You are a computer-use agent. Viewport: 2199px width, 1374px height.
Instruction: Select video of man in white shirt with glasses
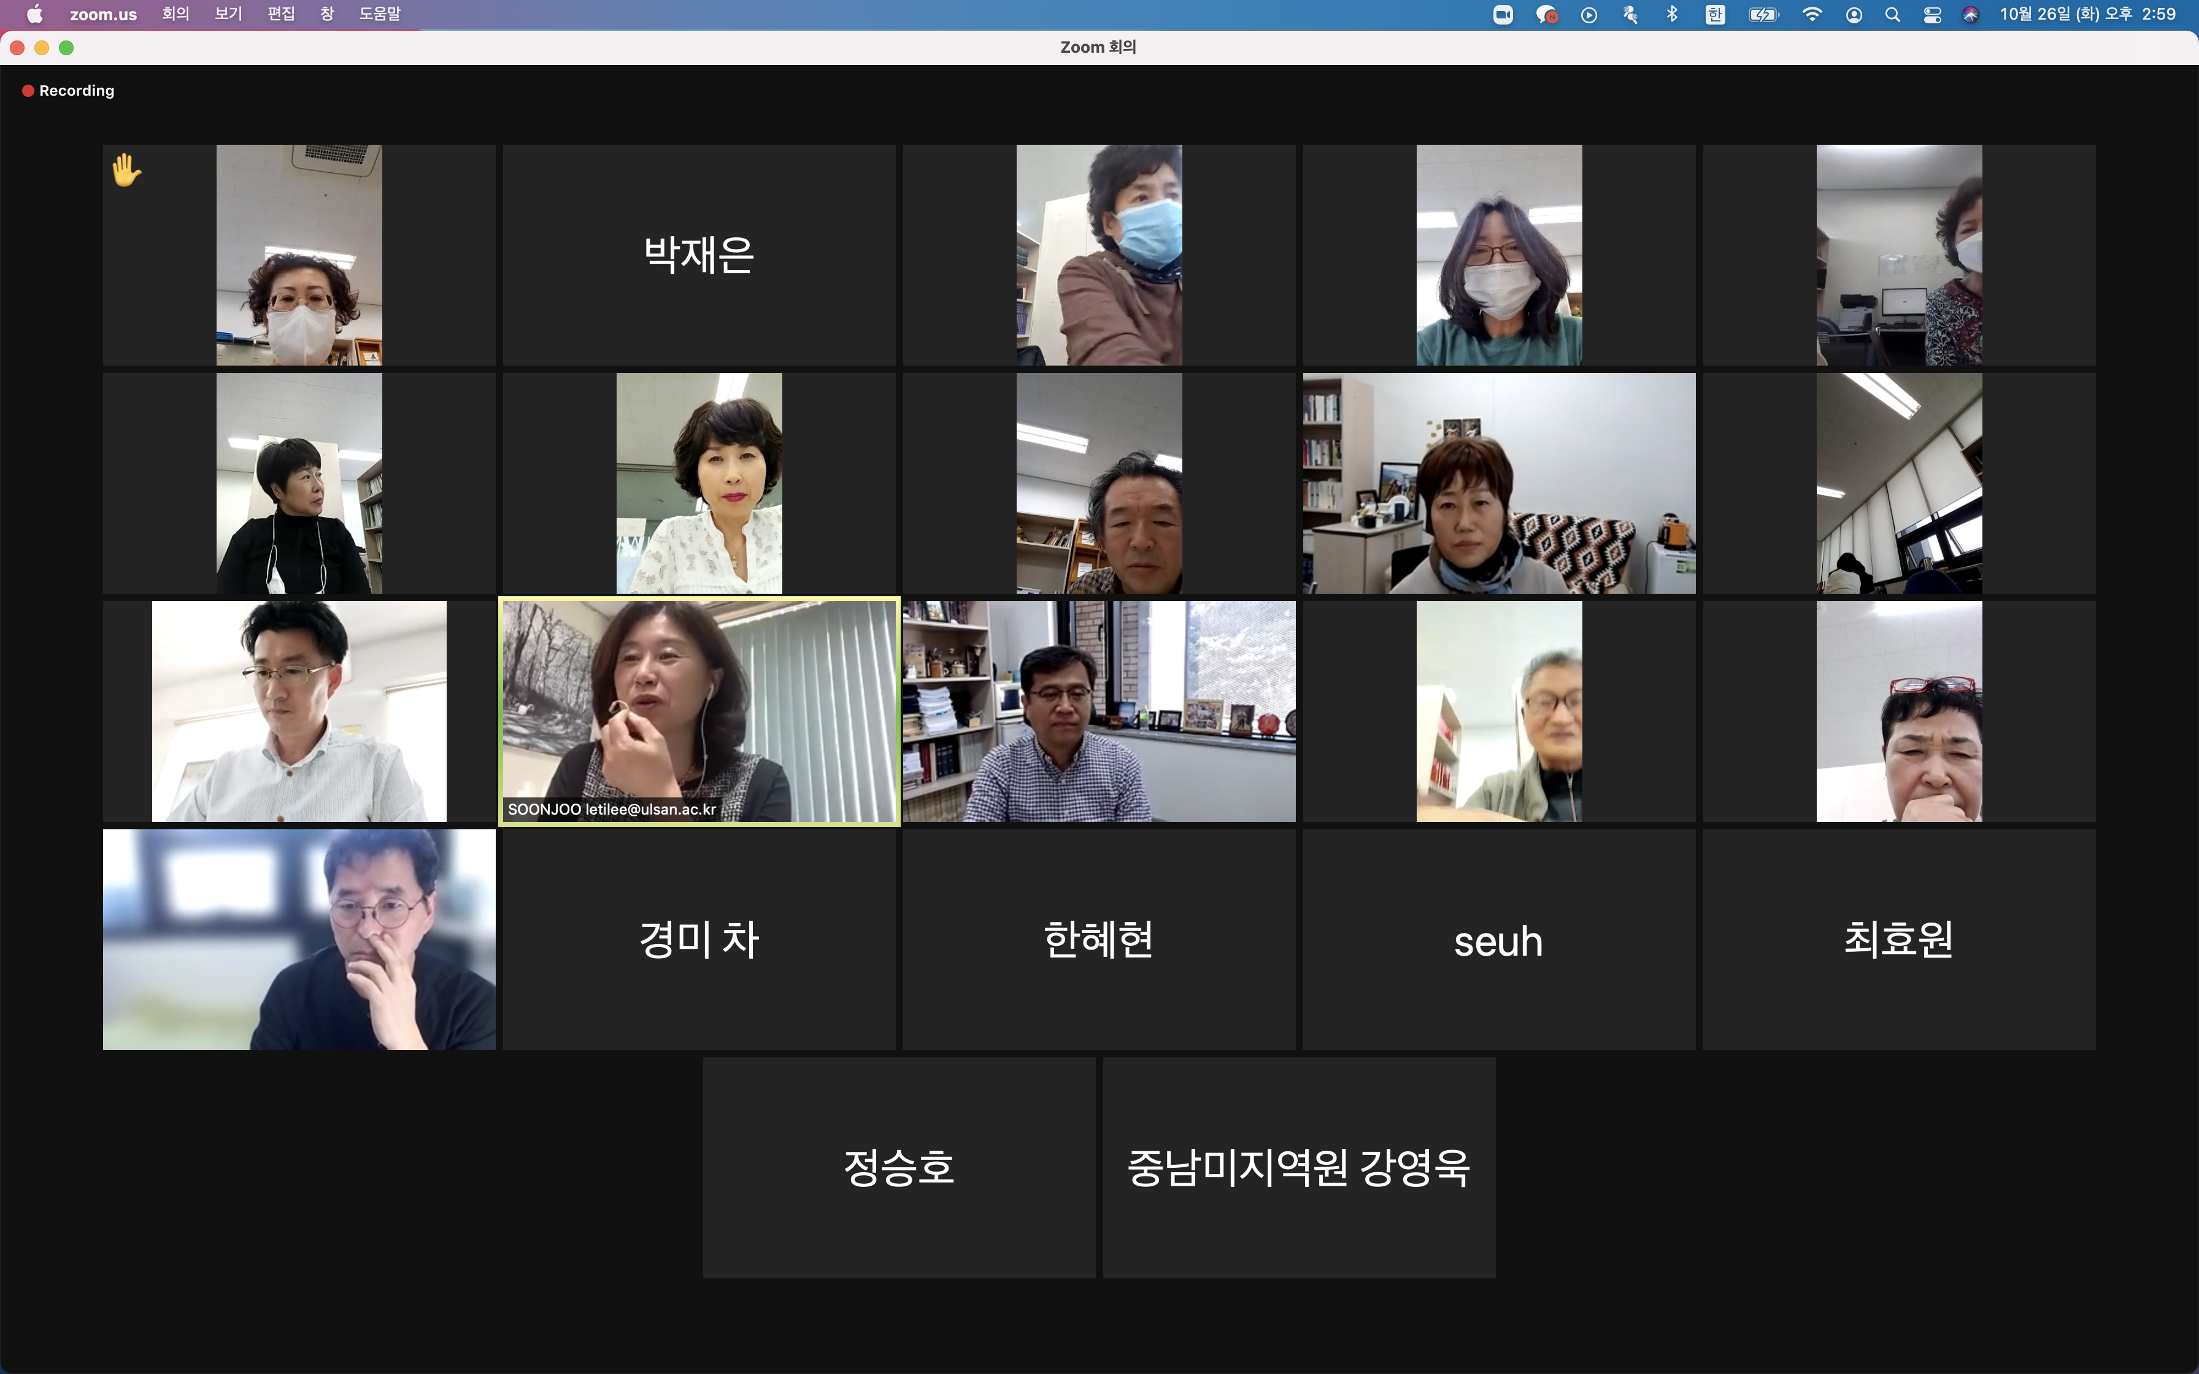(x=299, y=712)
